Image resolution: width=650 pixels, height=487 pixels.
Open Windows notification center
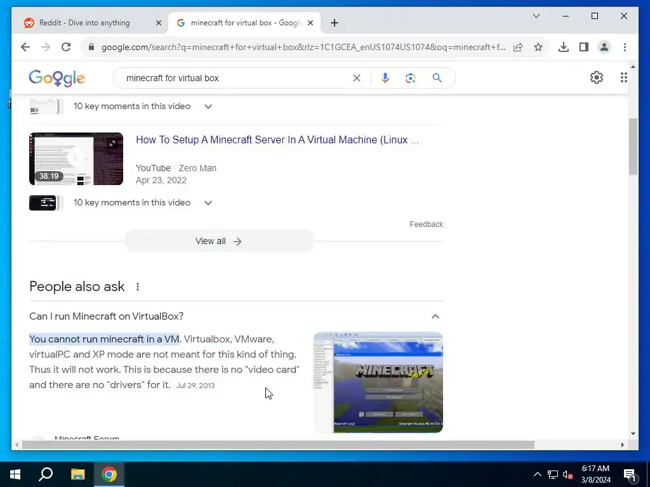point(630,474)
